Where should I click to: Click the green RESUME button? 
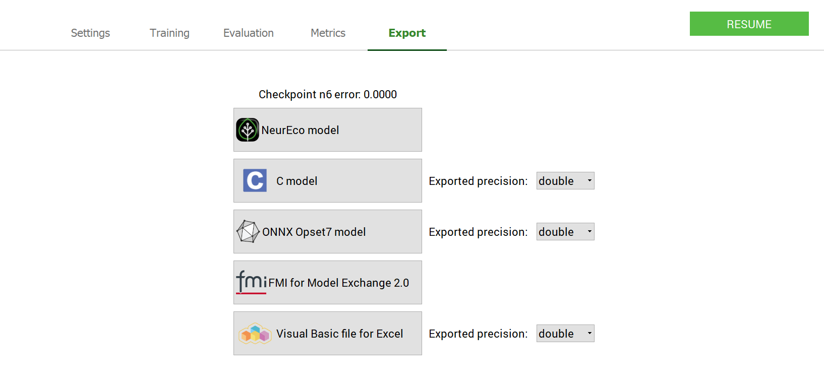[x=749, y=24]
